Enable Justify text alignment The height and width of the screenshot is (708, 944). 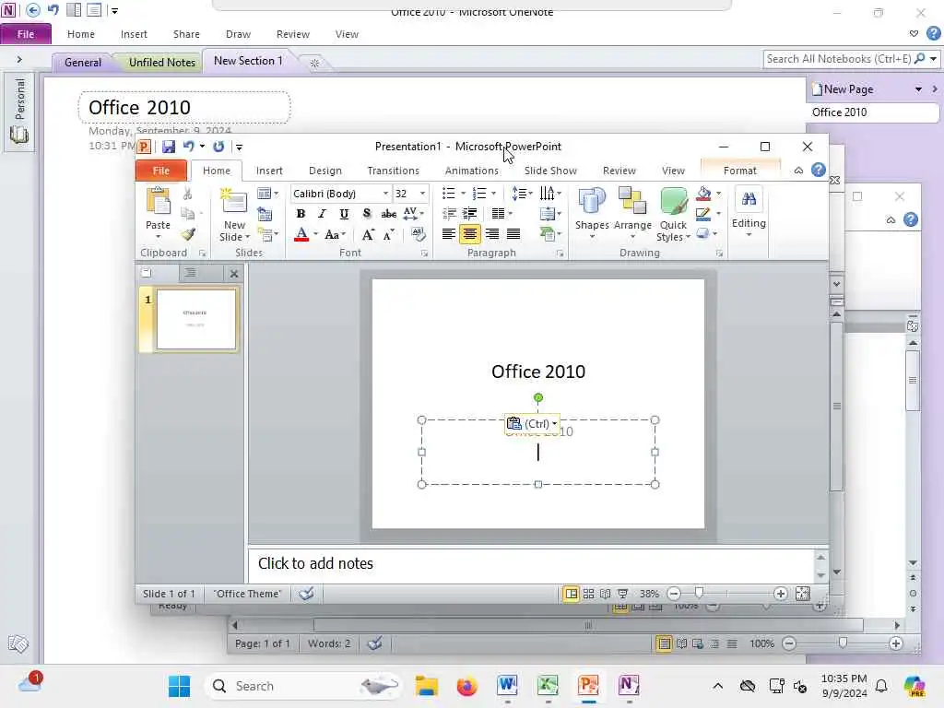click(x=513, y=233)
